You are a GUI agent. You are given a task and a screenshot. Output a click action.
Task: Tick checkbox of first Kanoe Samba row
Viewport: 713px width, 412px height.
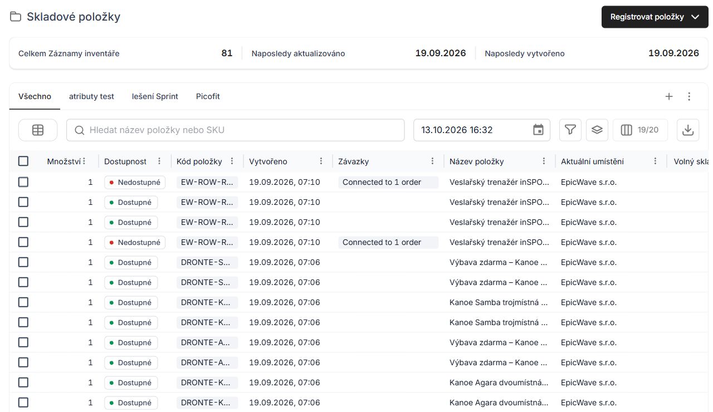pyautogui.click(x=23, y=302)
